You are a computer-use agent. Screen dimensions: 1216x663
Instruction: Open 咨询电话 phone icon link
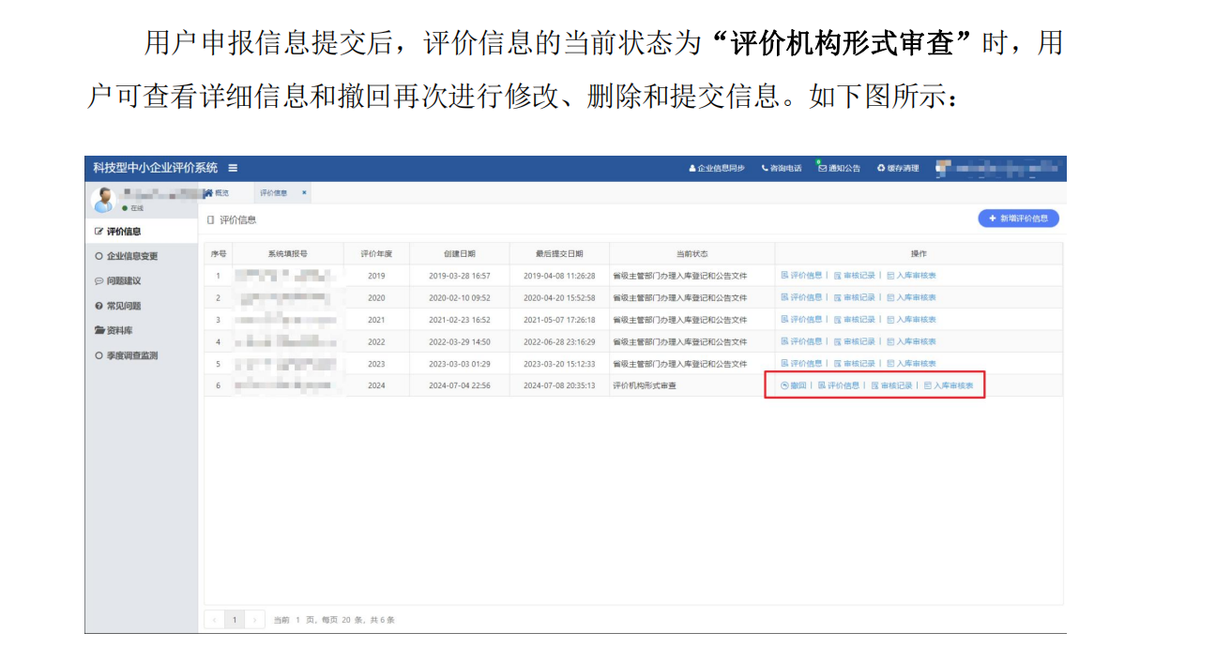(x=782, y=169)
